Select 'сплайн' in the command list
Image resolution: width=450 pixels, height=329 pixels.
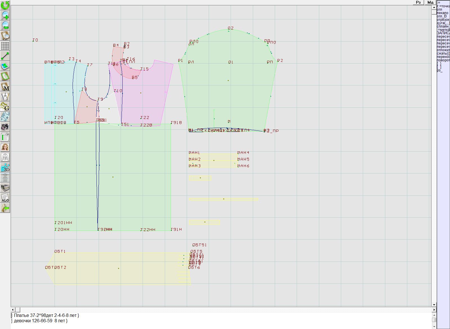point(443,26)
